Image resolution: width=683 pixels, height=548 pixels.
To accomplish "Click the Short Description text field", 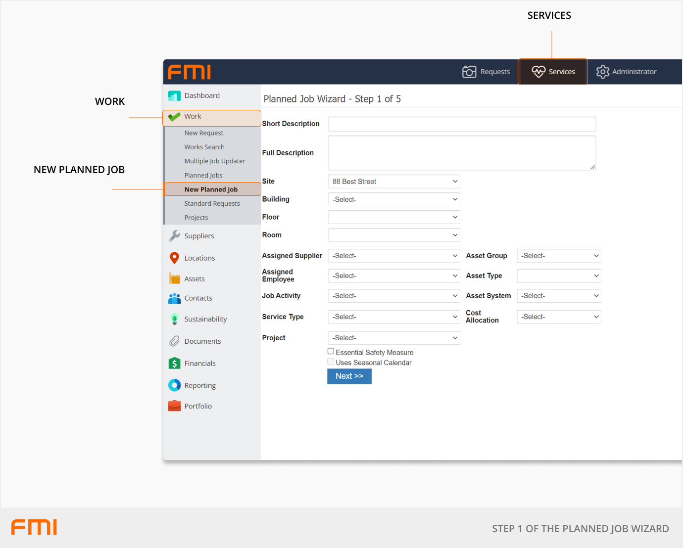I will click(462, 124).
